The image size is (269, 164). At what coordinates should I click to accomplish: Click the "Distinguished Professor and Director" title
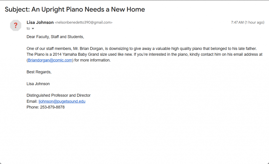(x=59, y=95)
